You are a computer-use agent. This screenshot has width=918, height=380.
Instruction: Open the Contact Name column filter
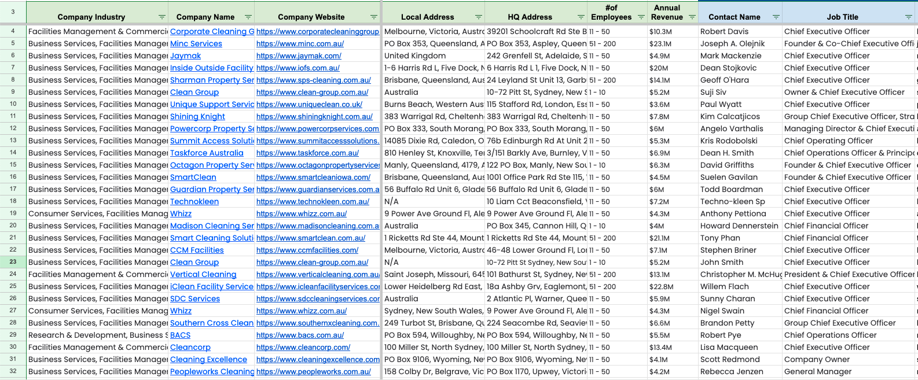776,17
